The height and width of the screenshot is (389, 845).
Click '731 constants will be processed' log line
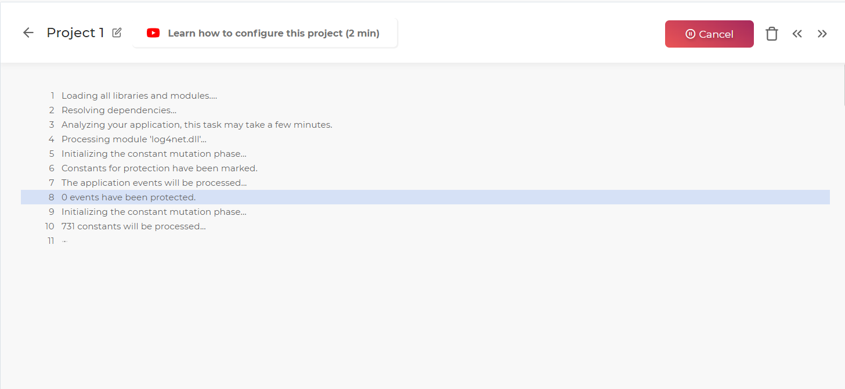[133, 226]
